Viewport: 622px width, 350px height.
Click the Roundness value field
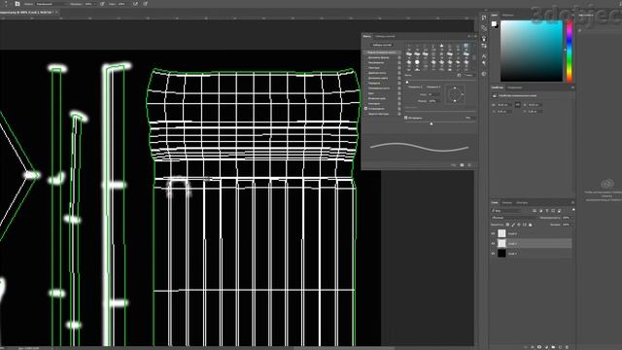(433, 101)
